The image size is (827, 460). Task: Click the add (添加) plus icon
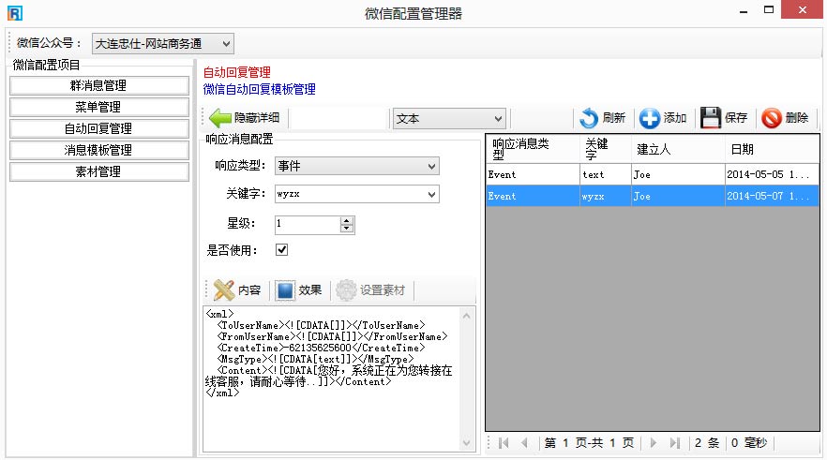click(650, 118)
